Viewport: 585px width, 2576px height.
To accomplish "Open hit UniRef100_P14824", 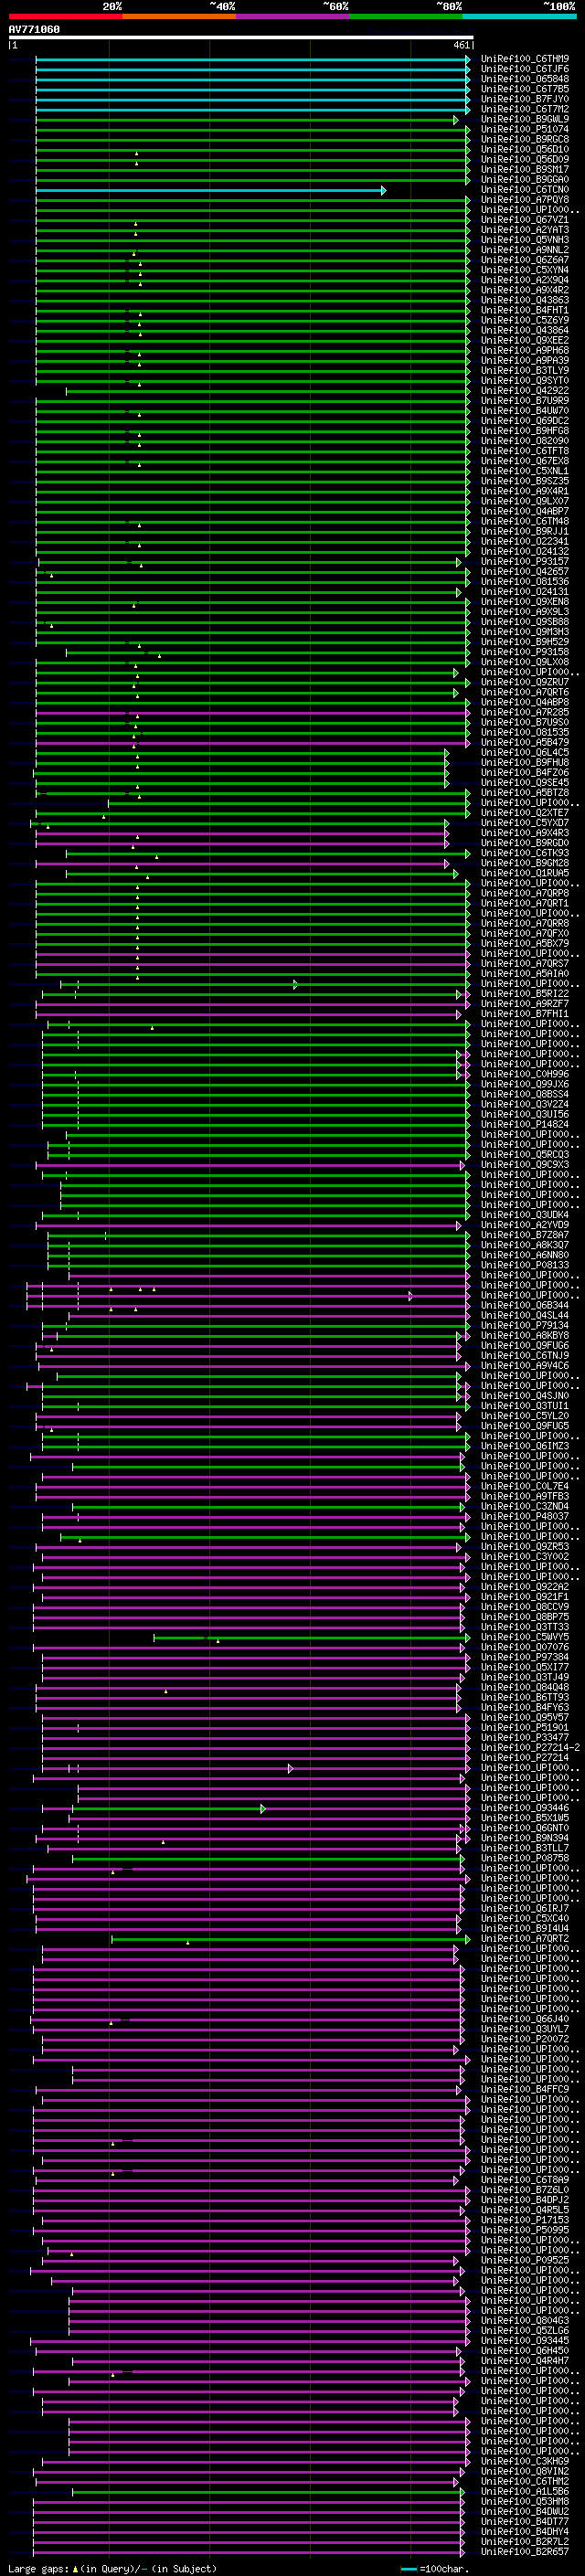I will click(x=525, y=1124).
